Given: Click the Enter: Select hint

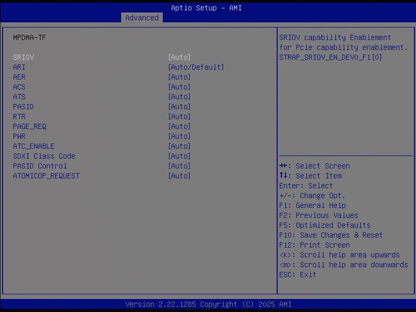Looking at the screenshot, I should coord(305,186).
